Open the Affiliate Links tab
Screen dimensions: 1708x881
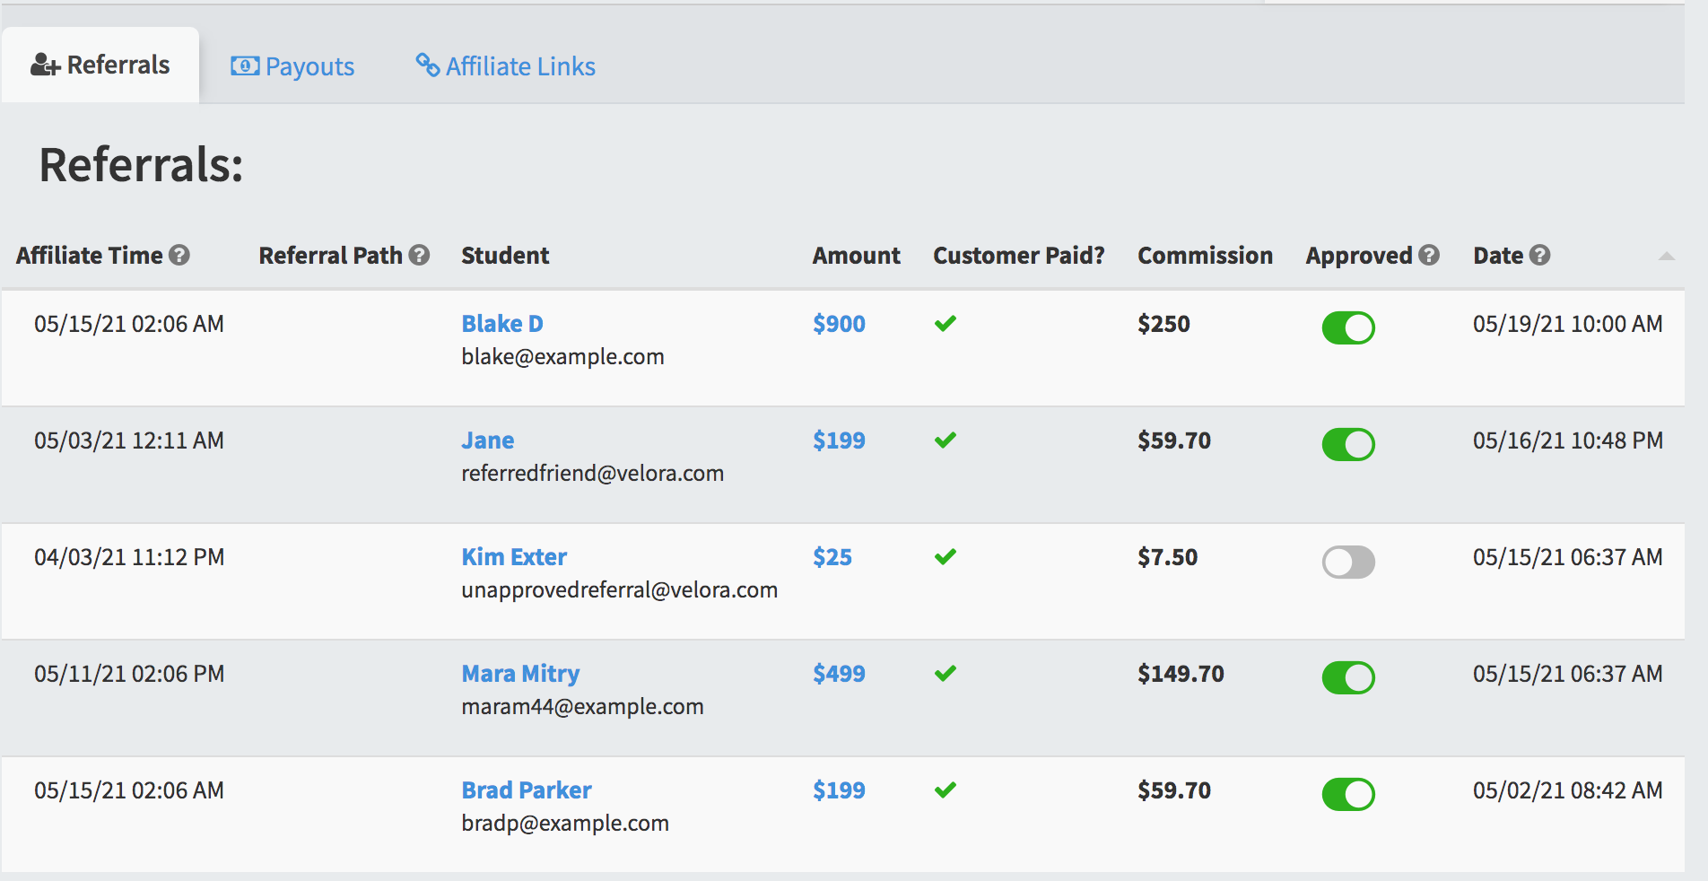pyautogui.click(x=505, y=66)
